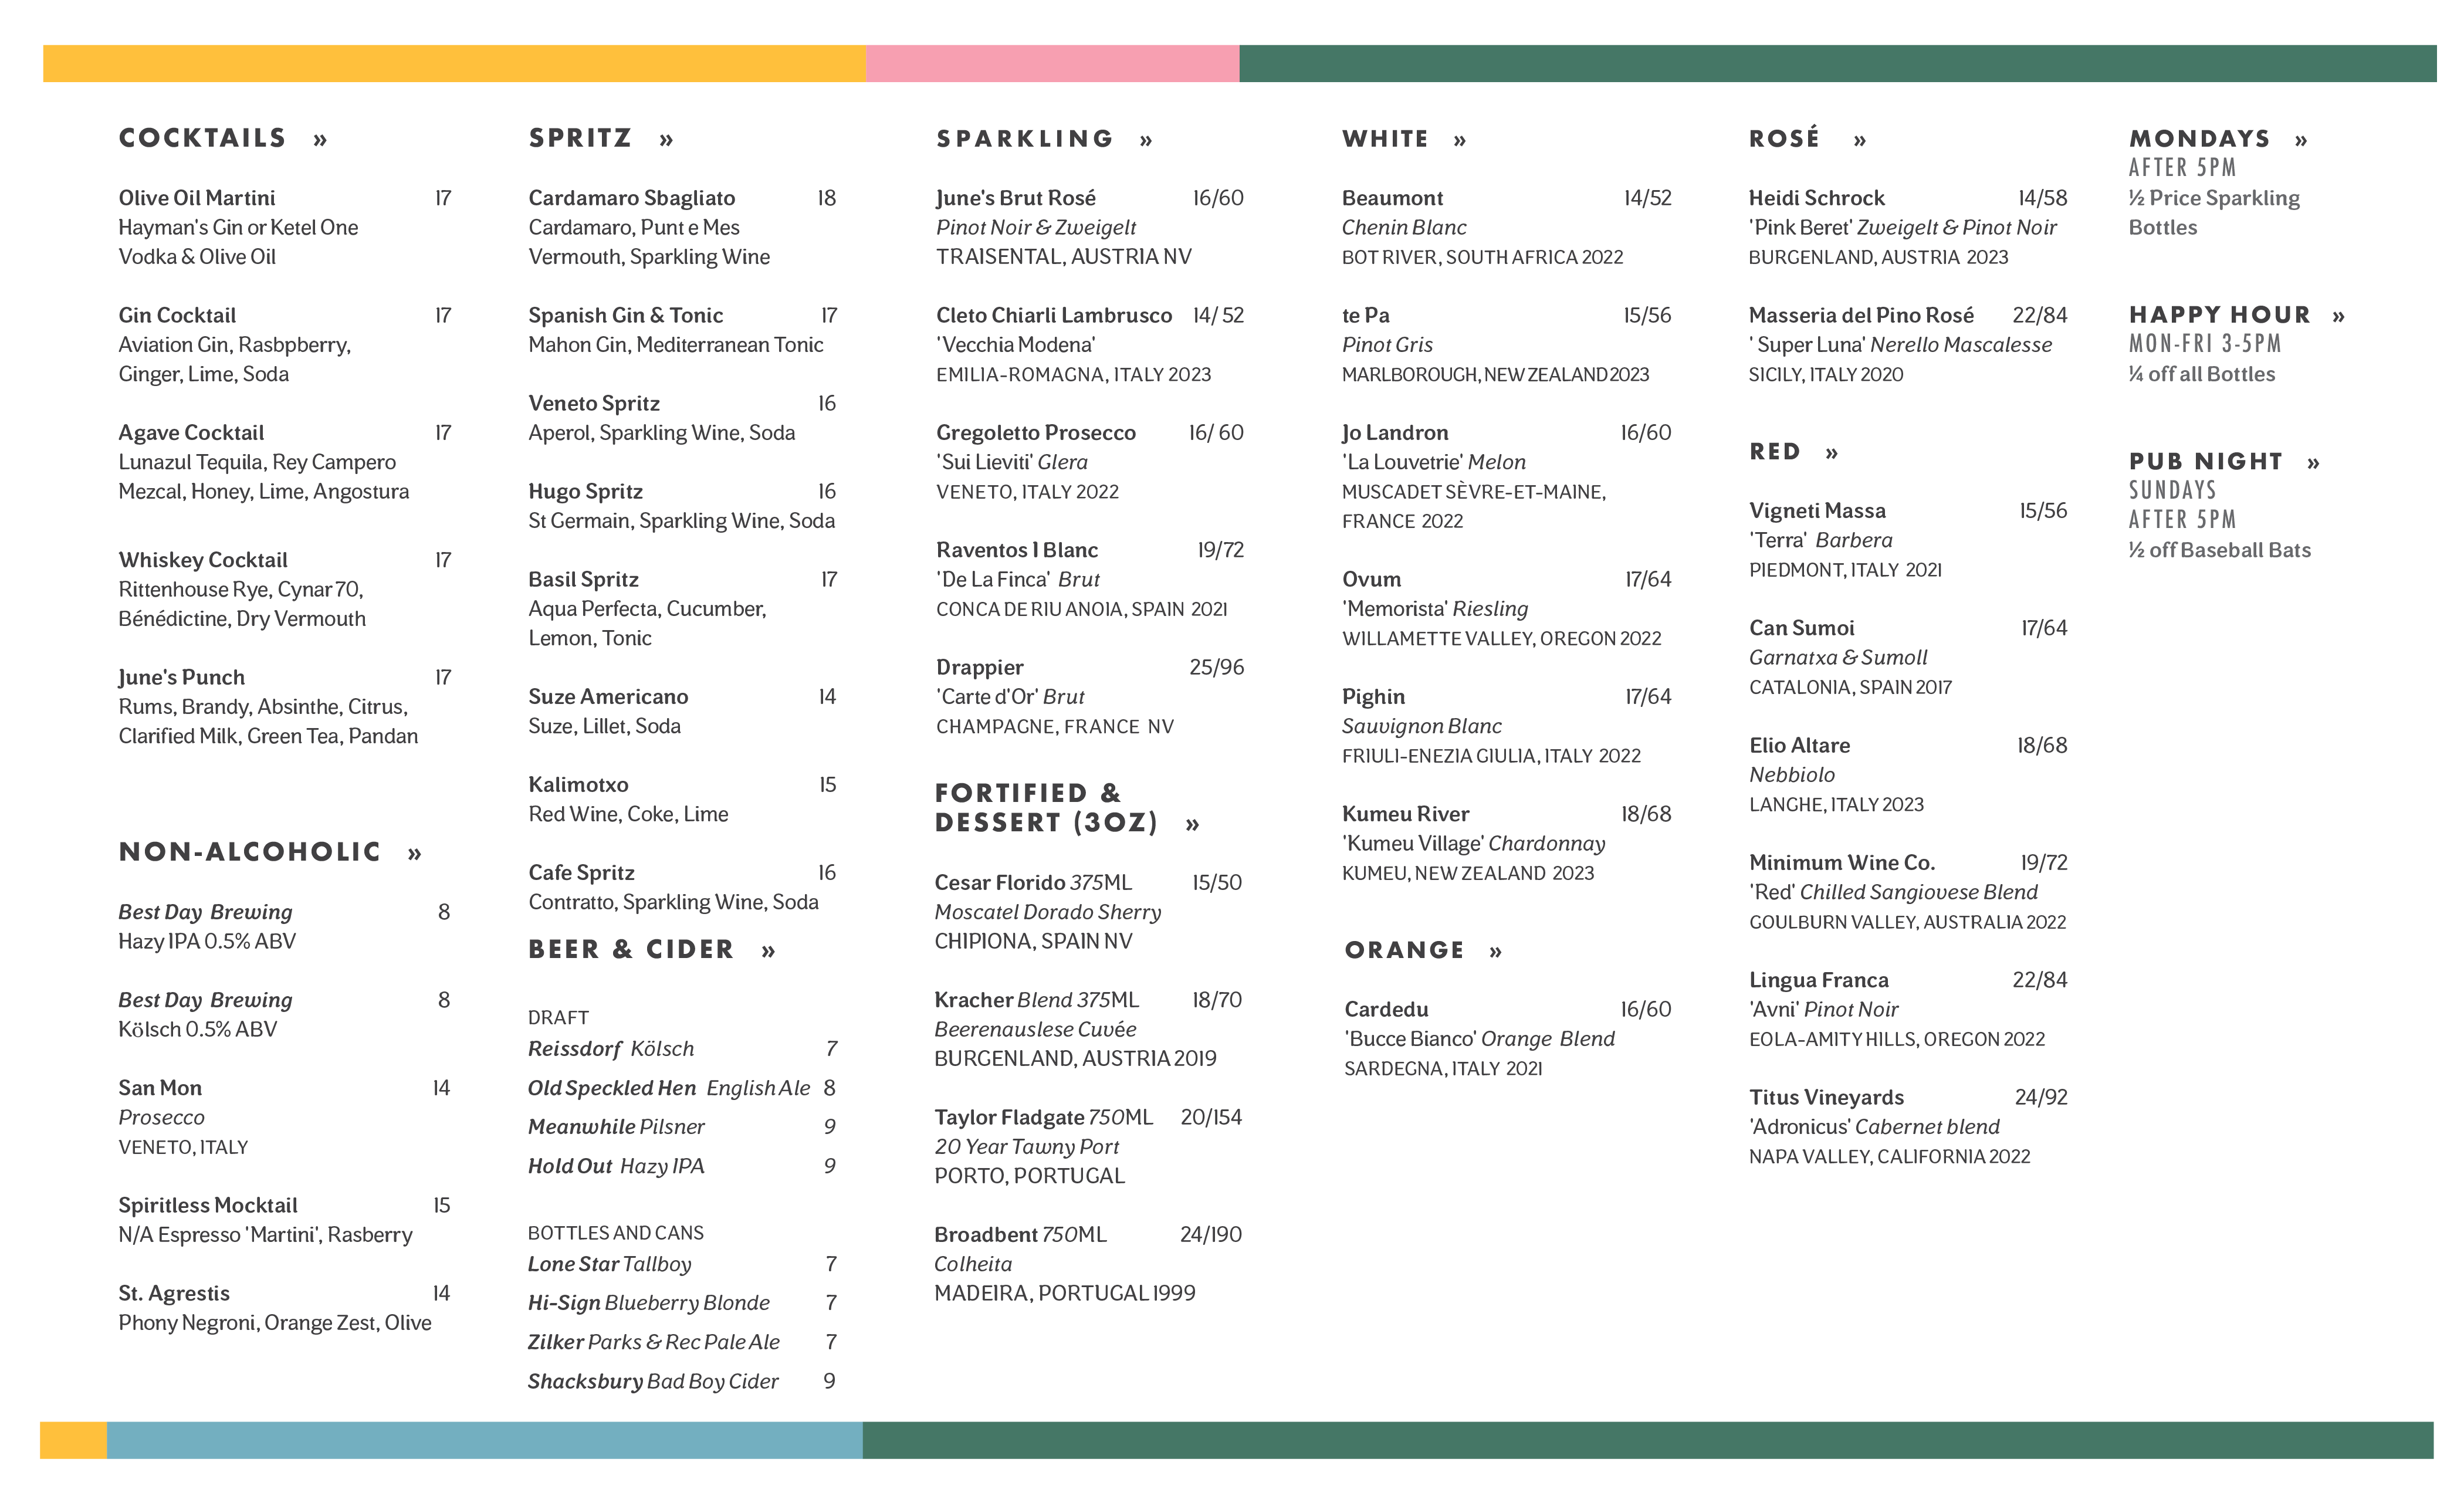Click Drappier champagne name

coord(980,667)
